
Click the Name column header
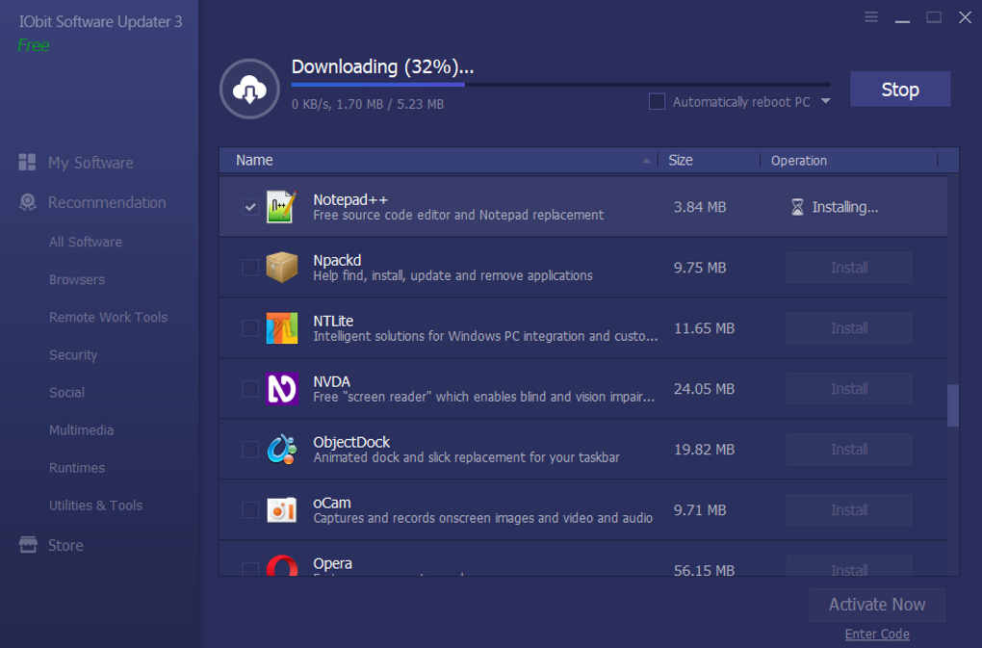254,160
